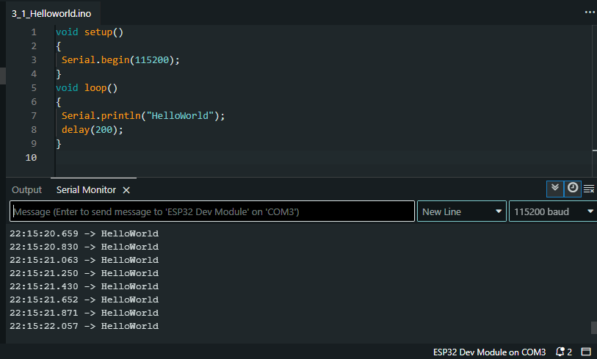Open the 115200 baud rate dropdown
The height and width of the screenshot is (359, 597).
[552, 211]
